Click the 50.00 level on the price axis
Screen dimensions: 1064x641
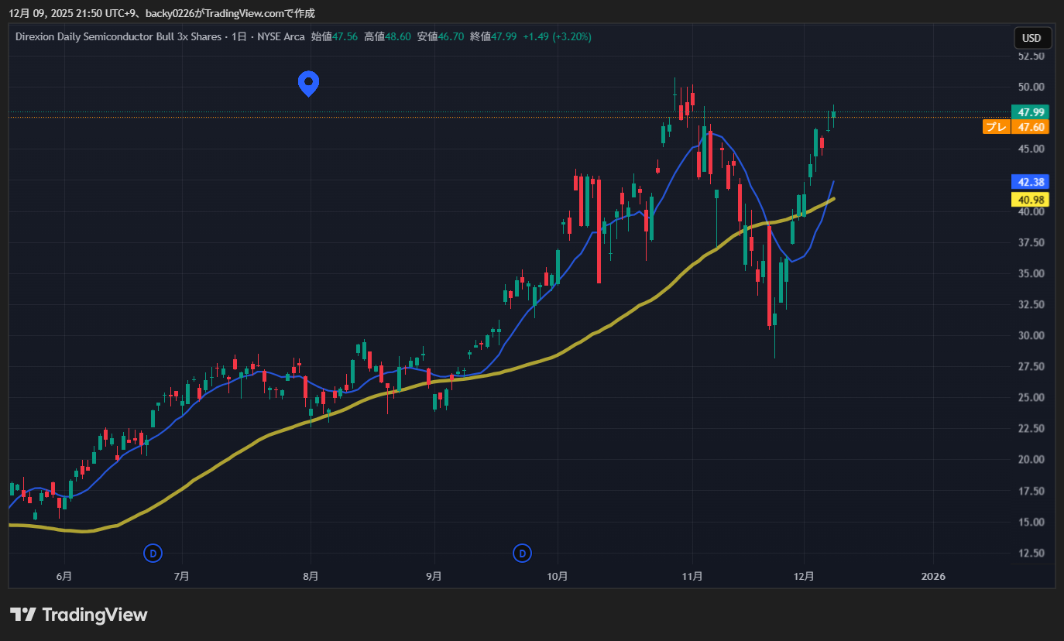click(x=1031, y=87)
